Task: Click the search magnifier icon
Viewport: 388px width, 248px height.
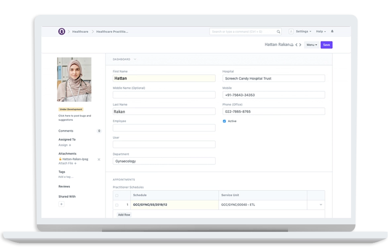Action: (278, 32)
